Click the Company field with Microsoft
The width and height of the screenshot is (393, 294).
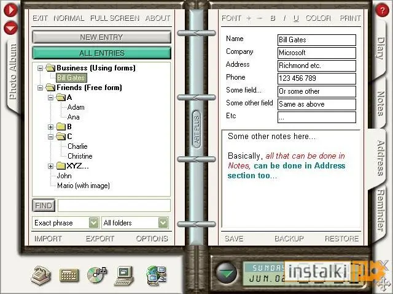click(x=317, y=53)
